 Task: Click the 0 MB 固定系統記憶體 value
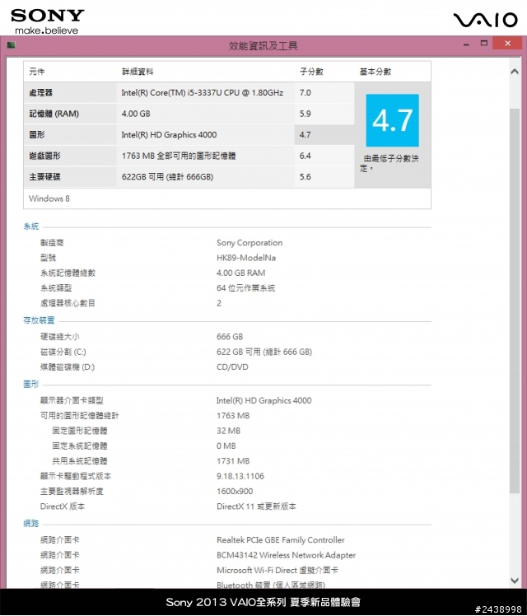coord(226,446)
